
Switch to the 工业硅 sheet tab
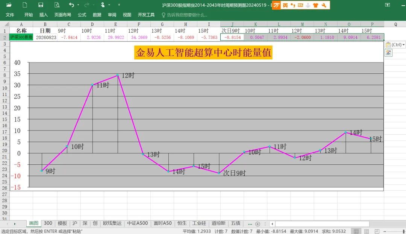199,223
